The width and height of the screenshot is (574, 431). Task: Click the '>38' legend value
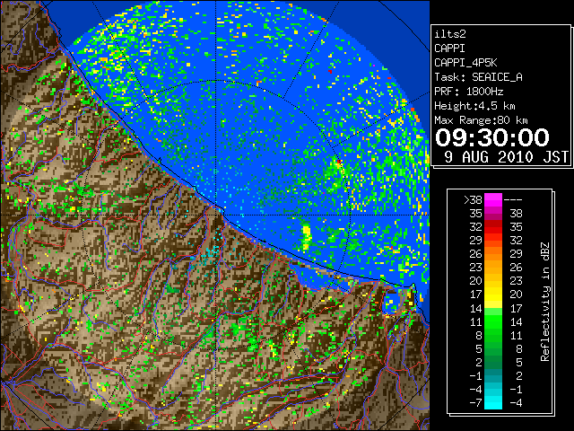click(x=473, y=199)
